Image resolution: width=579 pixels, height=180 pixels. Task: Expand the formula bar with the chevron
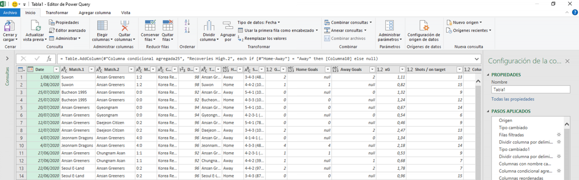pos(477,59)
